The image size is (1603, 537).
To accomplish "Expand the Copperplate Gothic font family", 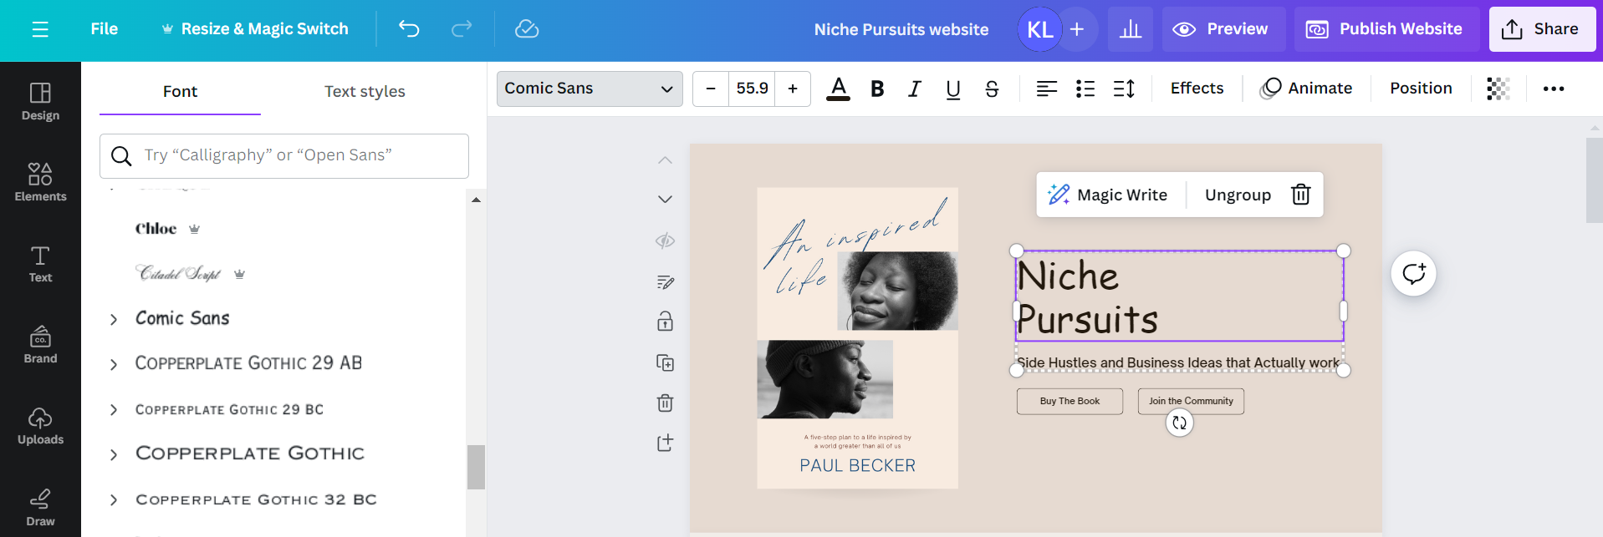I will (x=114, y=454).
